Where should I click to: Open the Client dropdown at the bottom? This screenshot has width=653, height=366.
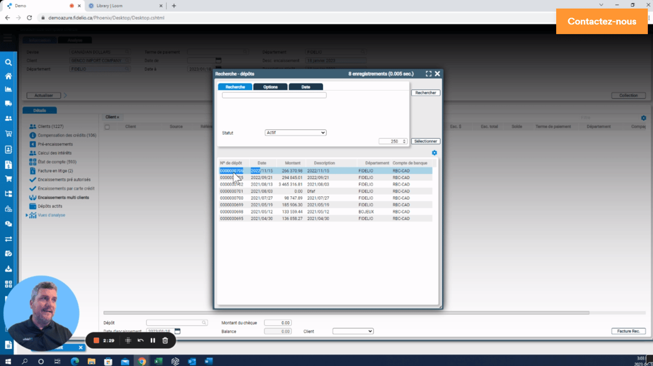(x=353, y=331)
